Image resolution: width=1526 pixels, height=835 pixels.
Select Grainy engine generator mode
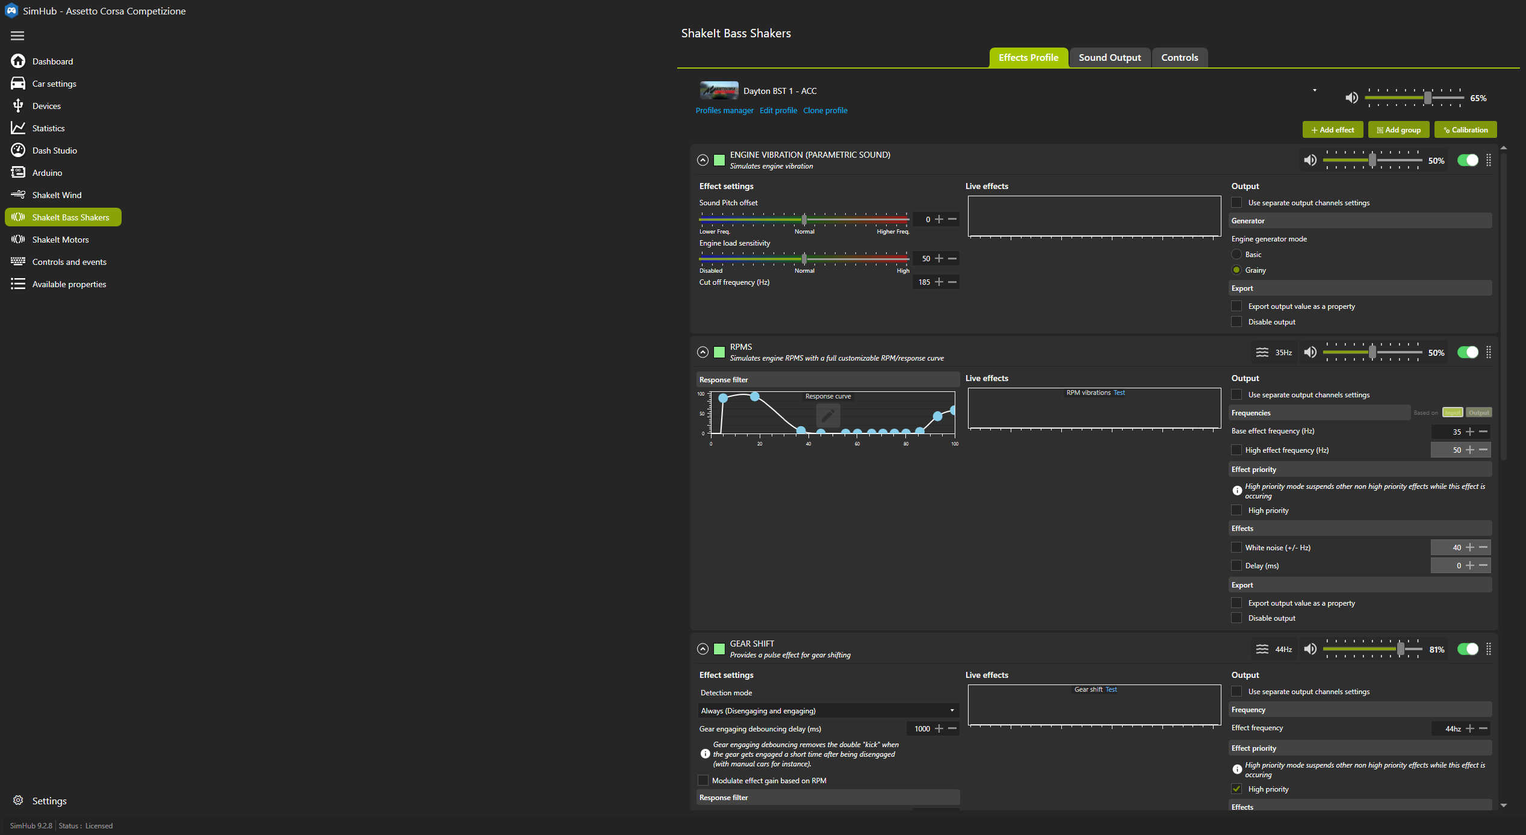click(1236, 270)
